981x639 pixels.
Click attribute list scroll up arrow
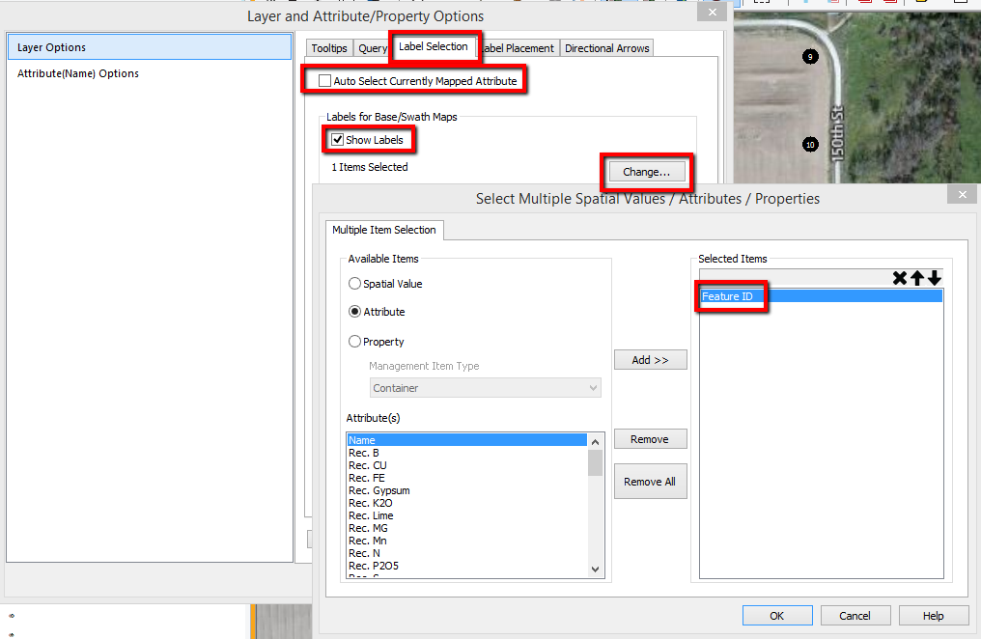[x=595, y=442]
